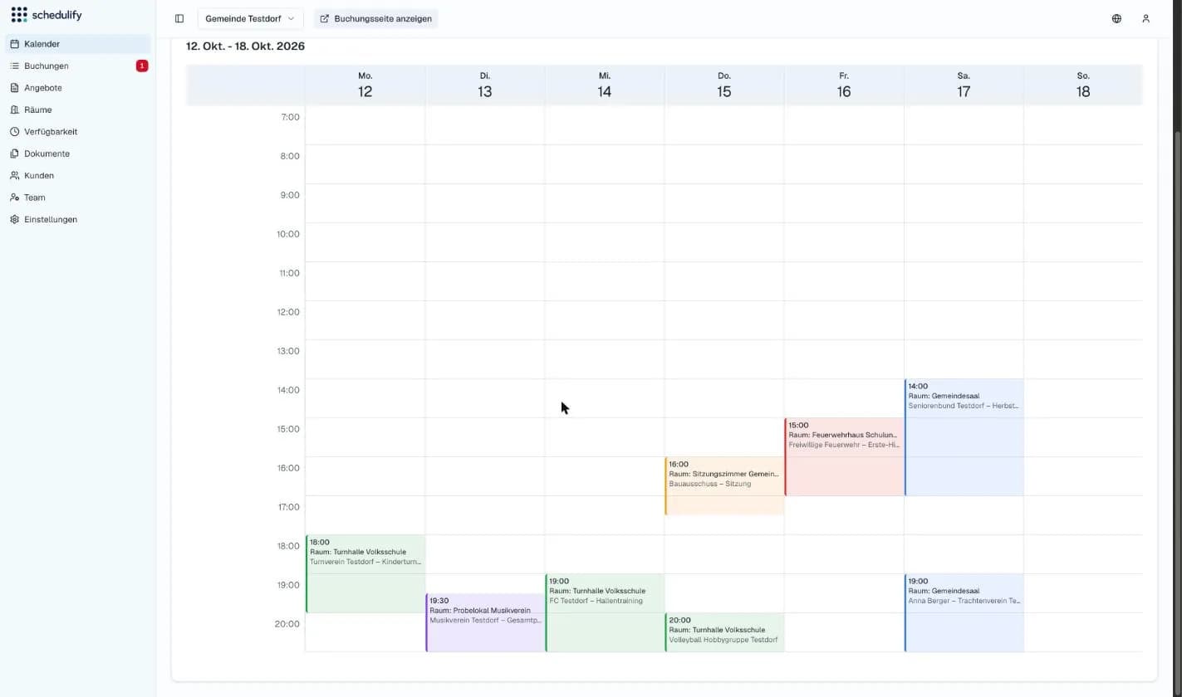Click the Kunden people icon

(x=15, y=176)
